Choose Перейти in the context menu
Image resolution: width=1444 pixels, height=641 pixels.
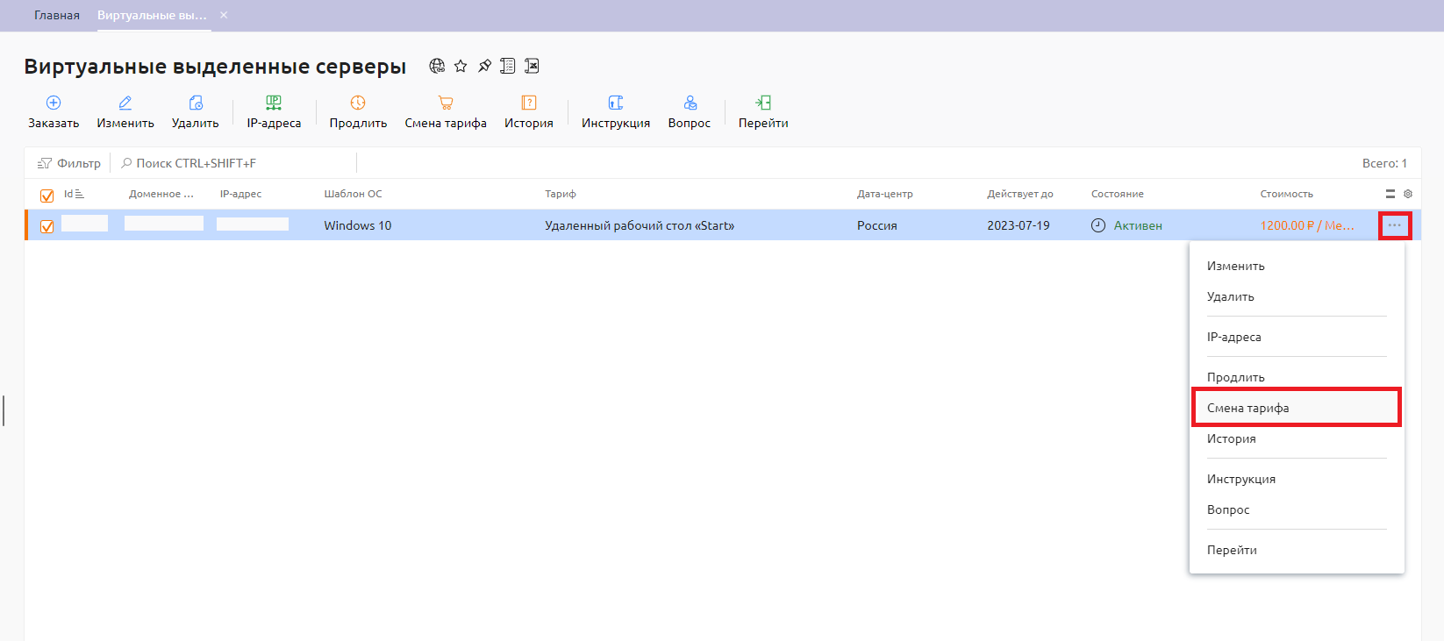[x=1297, y=550]
